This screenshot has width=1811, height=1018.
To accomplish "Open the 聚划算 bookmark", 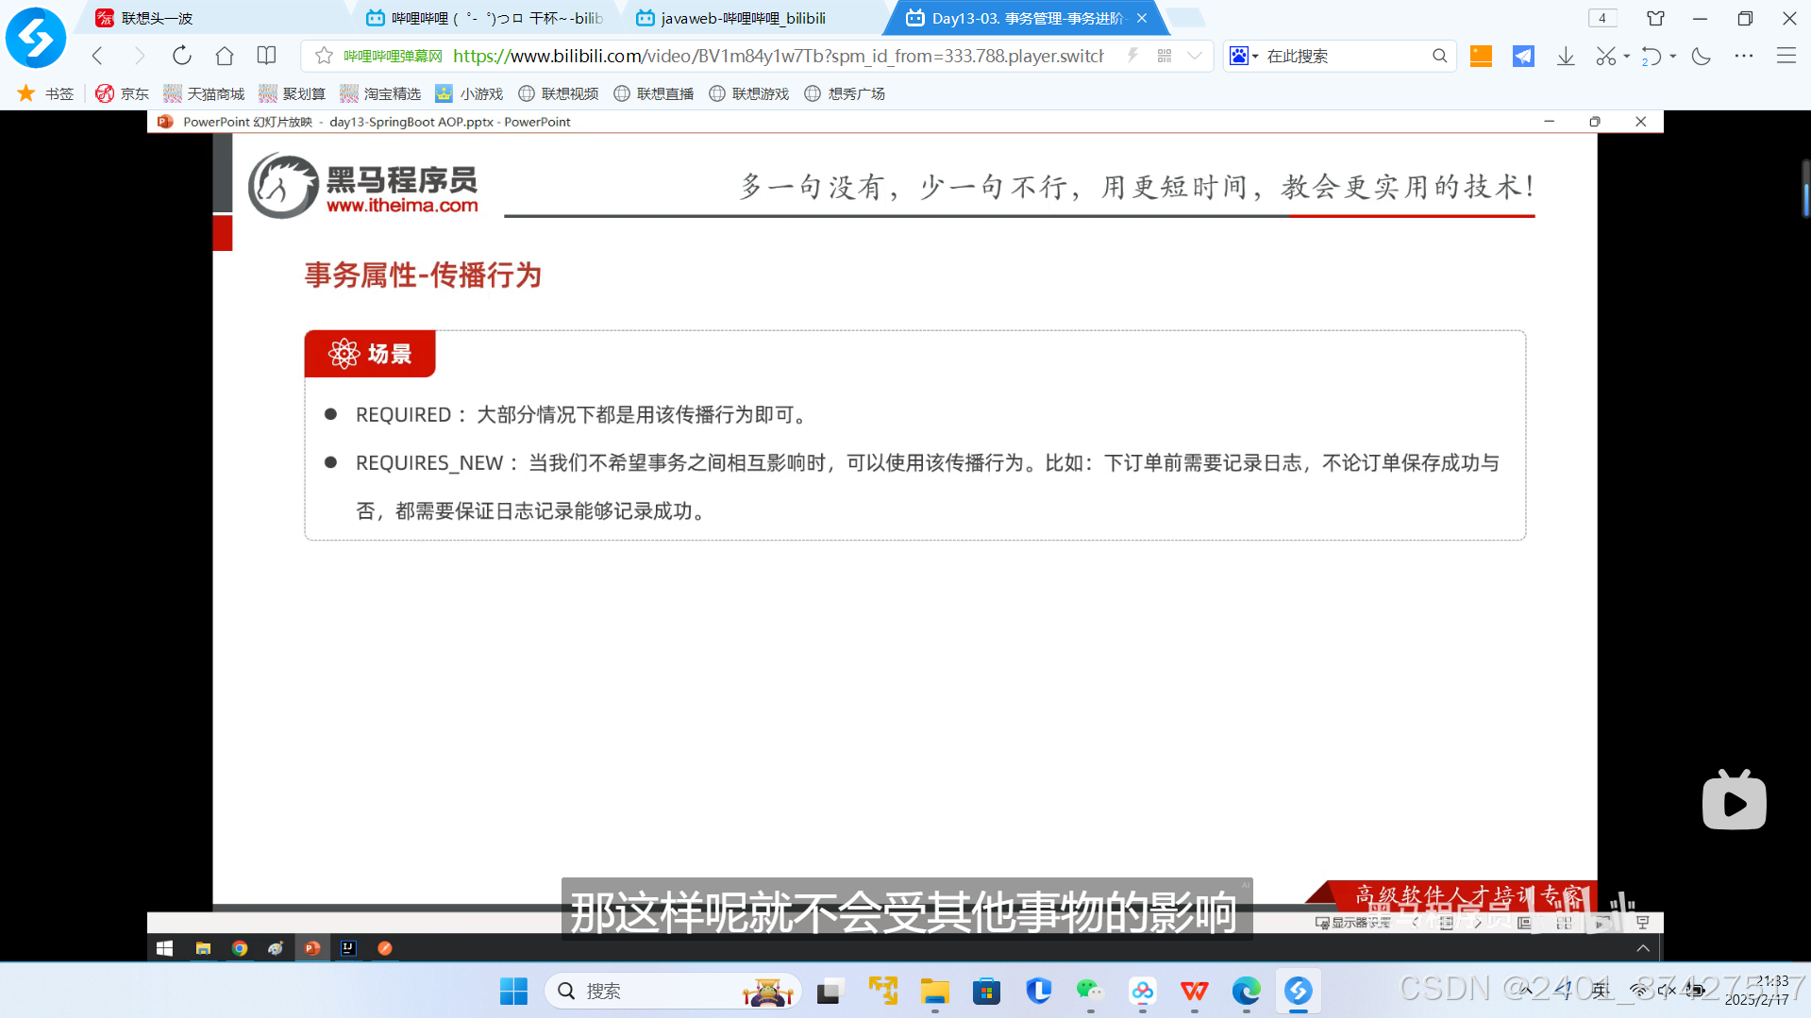I will coord(293,93).
